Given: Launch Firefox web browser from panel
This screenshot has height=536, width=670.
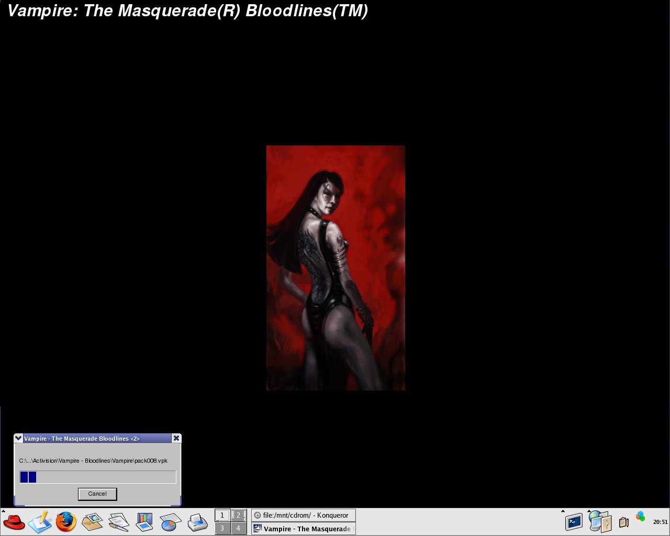Looking at the screenshot, I should (66, 522).
